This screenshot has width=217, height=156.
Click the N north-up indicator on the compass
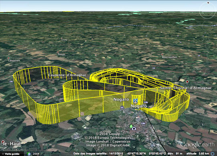208,3
